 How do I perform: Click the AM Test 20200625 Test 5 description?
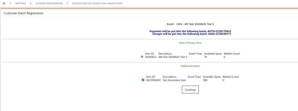click(173, 57)
